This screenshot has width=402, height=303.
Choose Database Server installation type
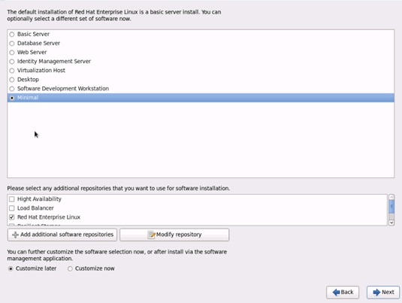point(12,44)
